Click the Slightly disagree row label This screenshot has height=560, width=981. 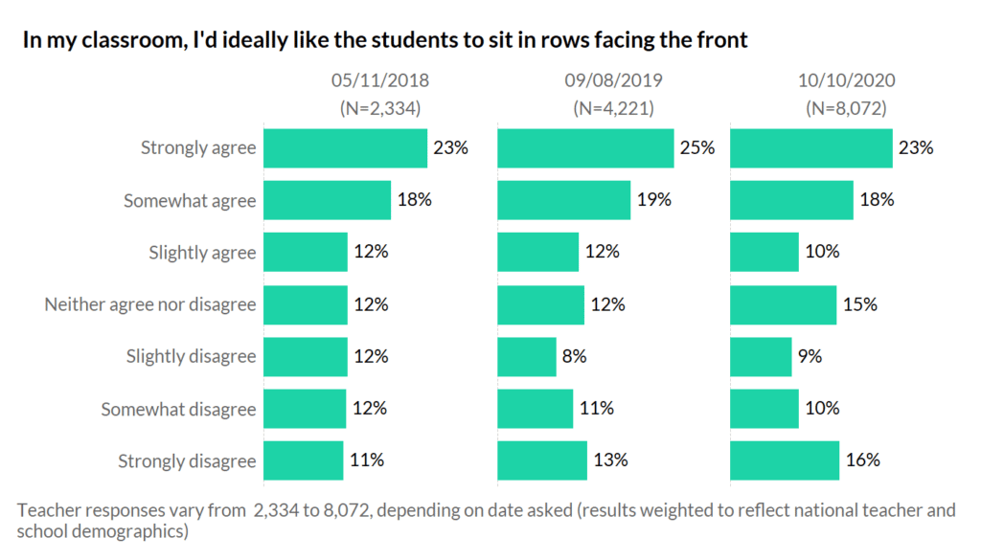pos(192,357)
